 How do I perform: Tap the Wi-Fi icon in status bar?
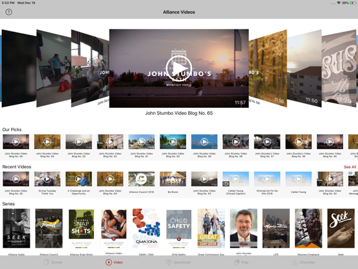tap(339, 3)
